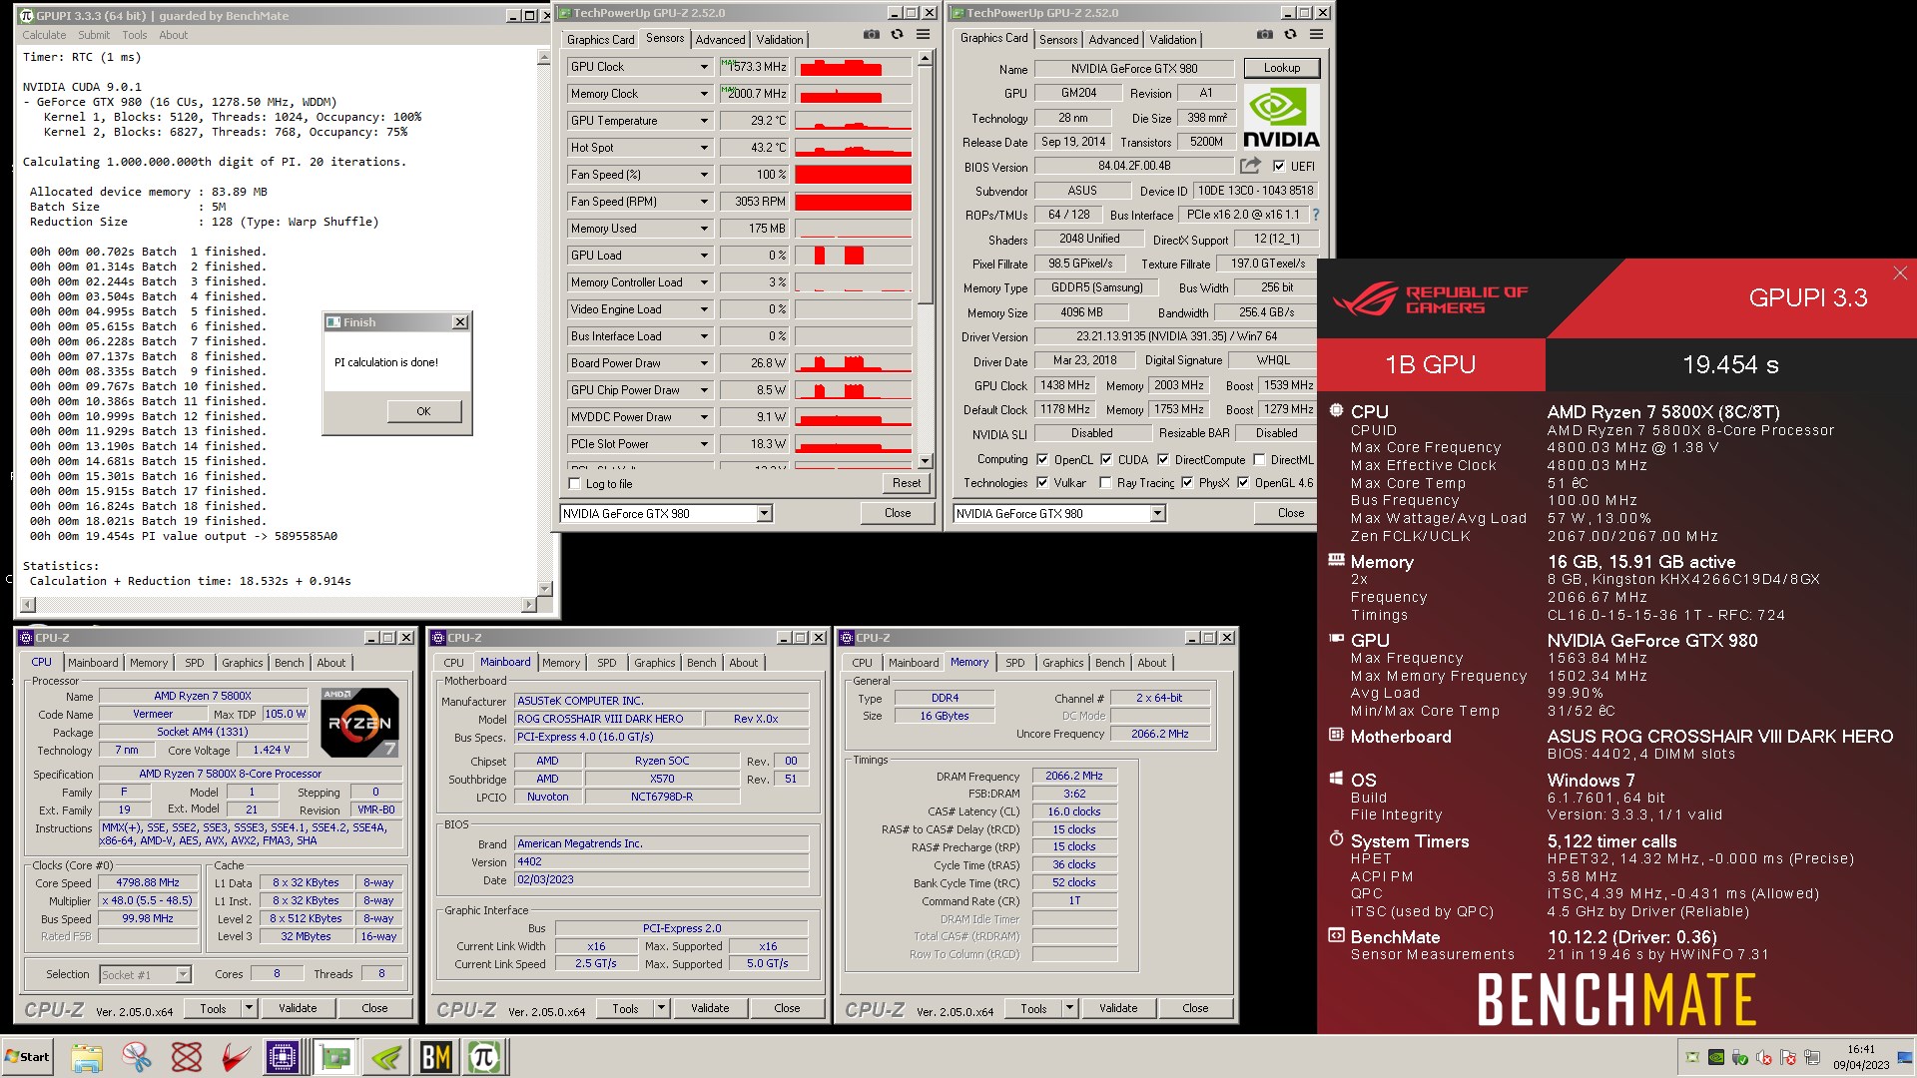Click the NVIDIA taskbar icon

click(x=385, y=1057)
